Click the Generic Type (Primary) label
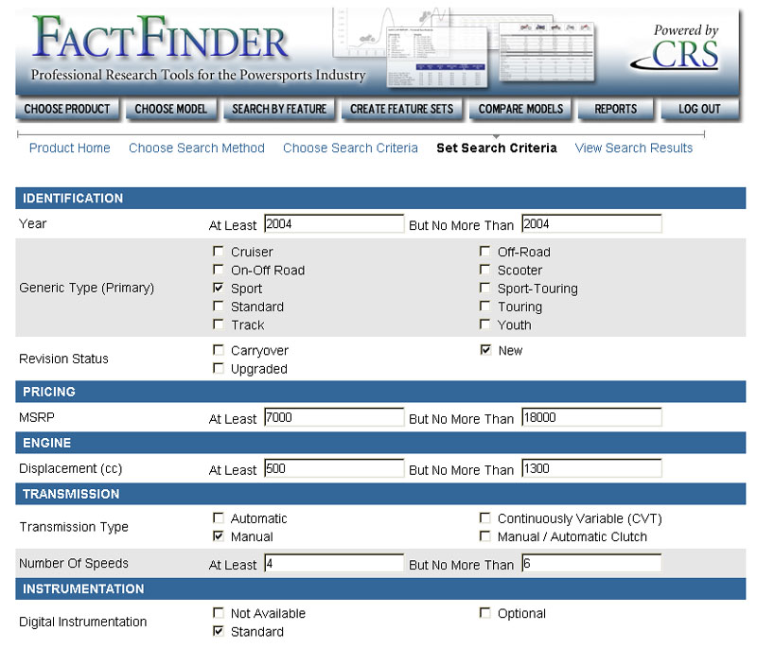The height and width of the screenshot is (649, 757). [x=86, y=288]
